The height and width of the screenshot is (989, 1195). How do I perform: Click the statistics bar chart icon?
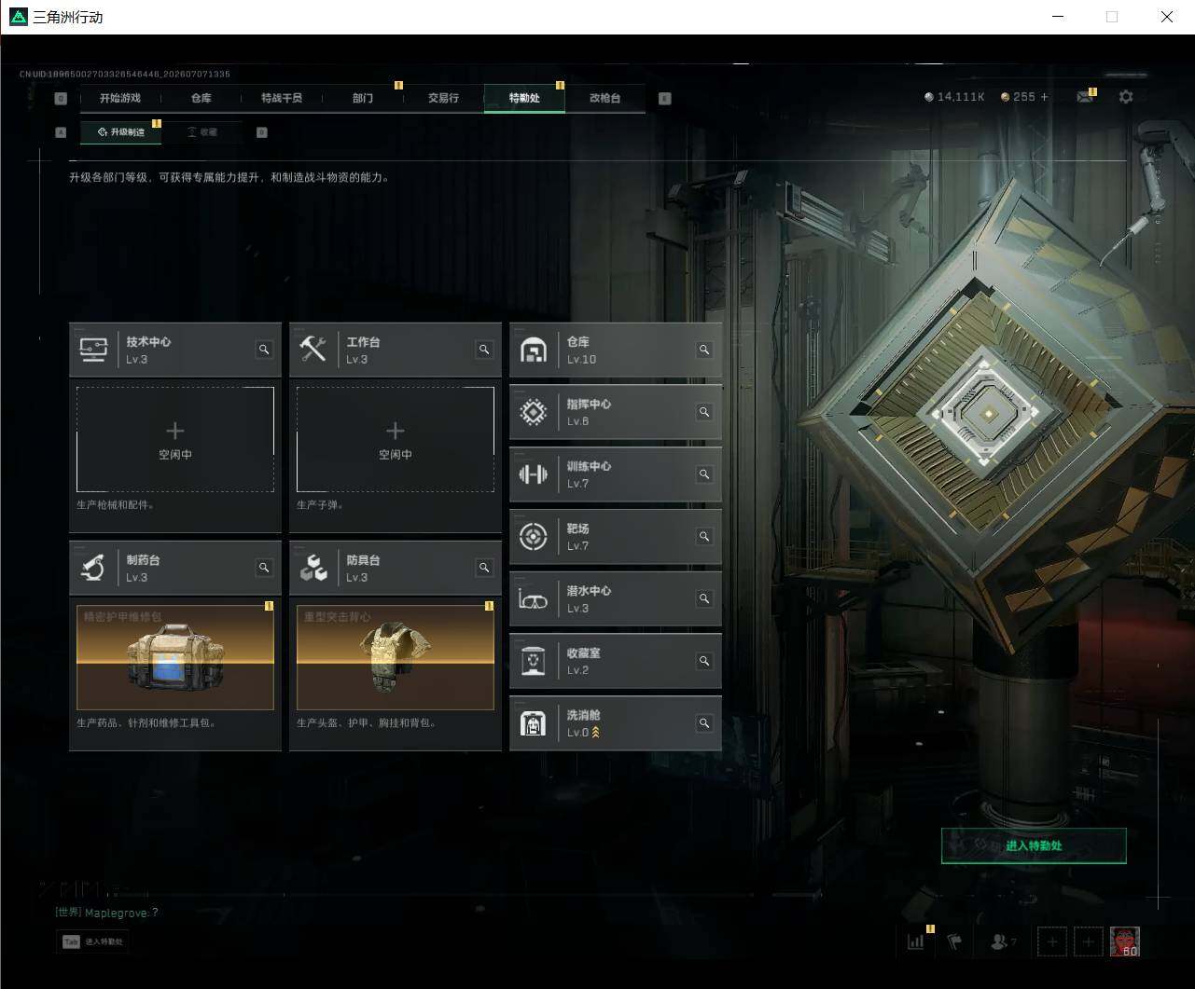tap(916, 941)
